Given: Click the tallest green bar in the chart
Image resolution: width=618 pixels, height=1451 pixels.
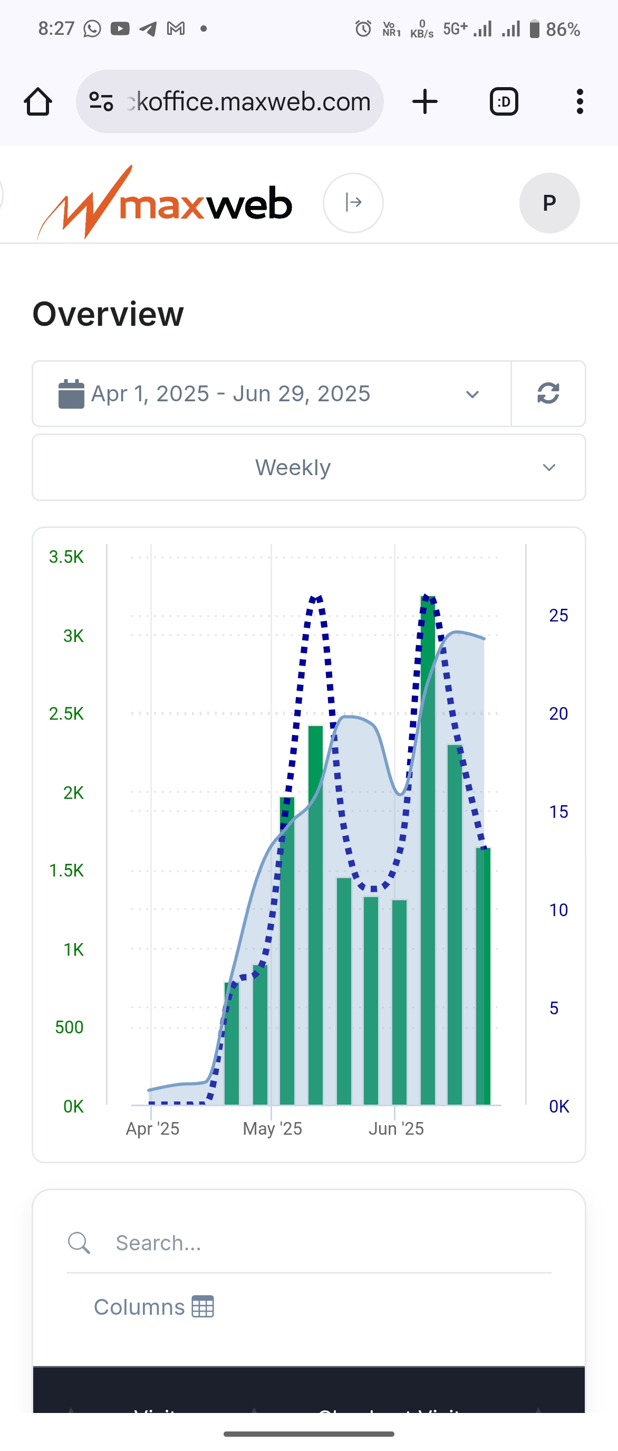Looking at the screenshot, I should (x=428, y=850).
